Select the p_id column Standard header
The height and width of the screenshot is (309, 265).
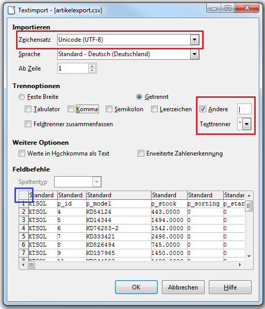click(x=72, y=195)
